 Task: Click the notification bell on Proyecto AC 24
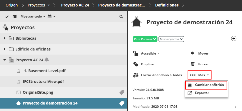point(47,60)
